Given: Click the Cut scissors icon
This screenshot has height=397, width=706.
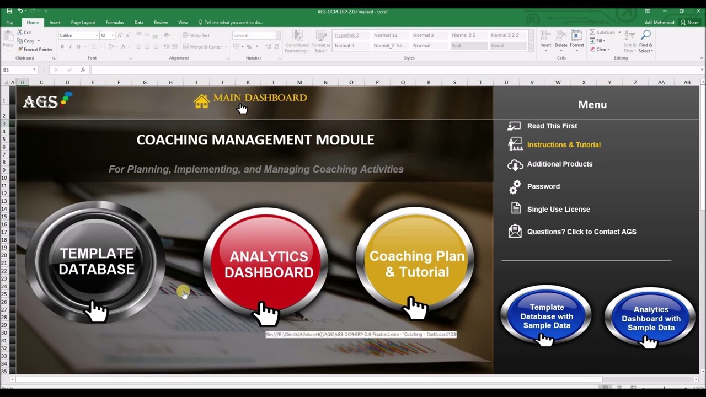Looking at the screenshot, I should (x=20, y=33).
